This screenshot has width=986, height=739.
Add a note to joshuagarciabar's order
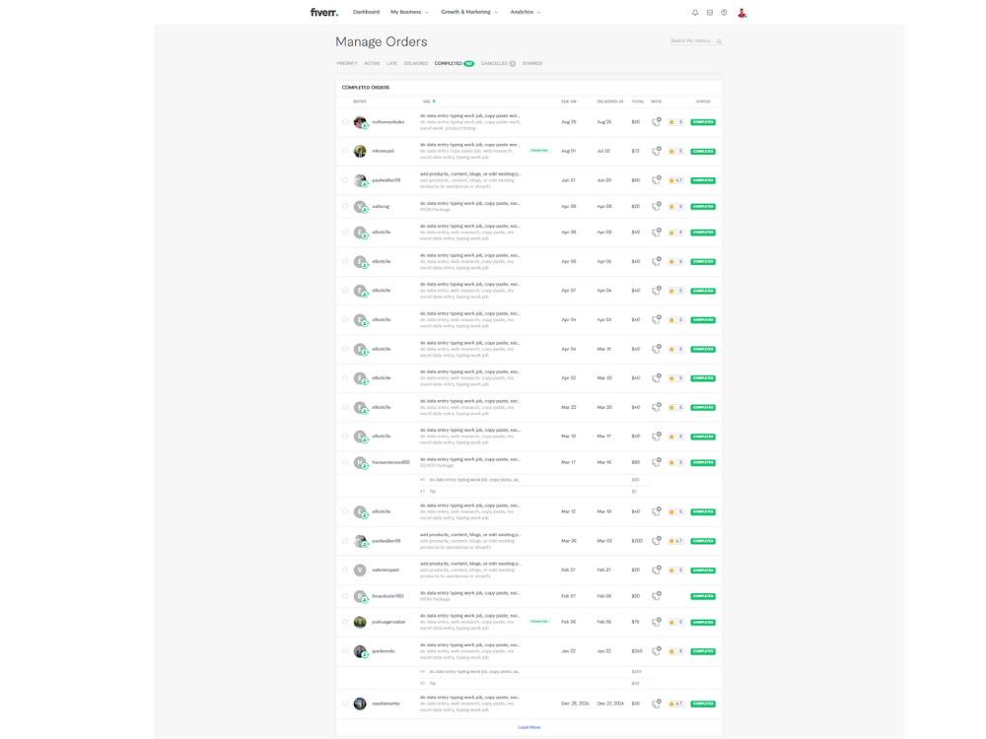point(656,622)
